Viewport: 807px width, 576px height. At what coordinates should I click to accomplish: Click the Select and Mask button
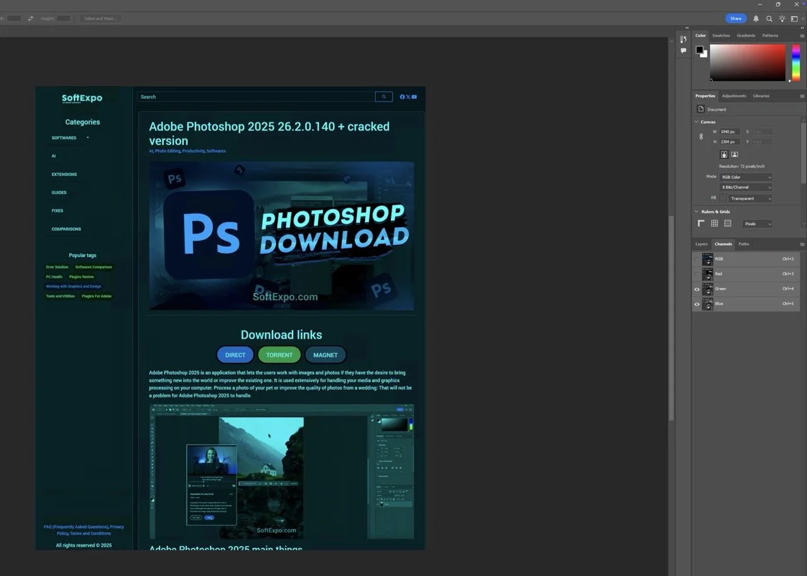[x=100, y=18]
